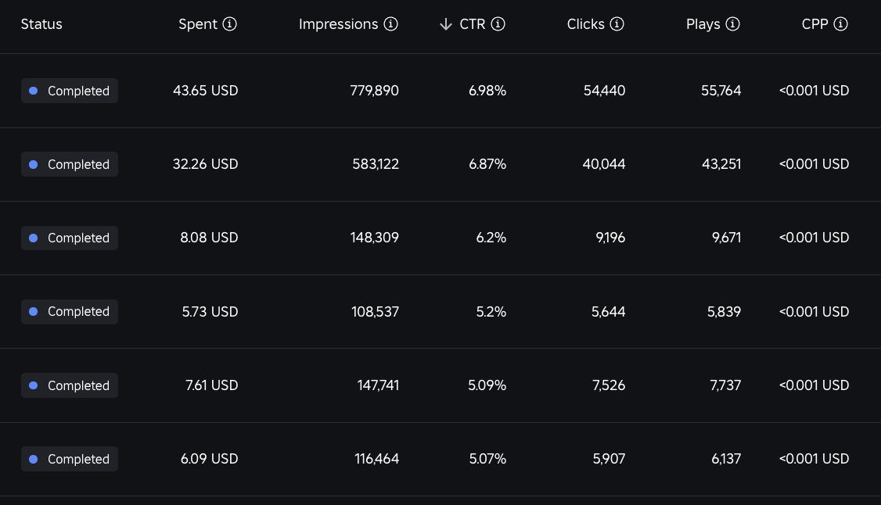Image resolution: width=881 pixels, height=505 pixels.
Task: Click the plays value 55,764
Action: (721, 91)
